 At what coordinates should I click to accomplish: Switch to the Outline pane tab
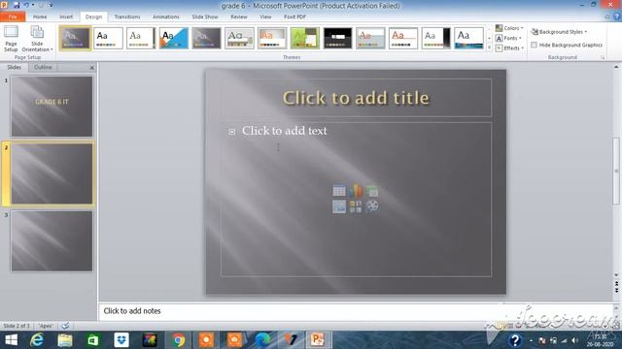coord(43,67)
